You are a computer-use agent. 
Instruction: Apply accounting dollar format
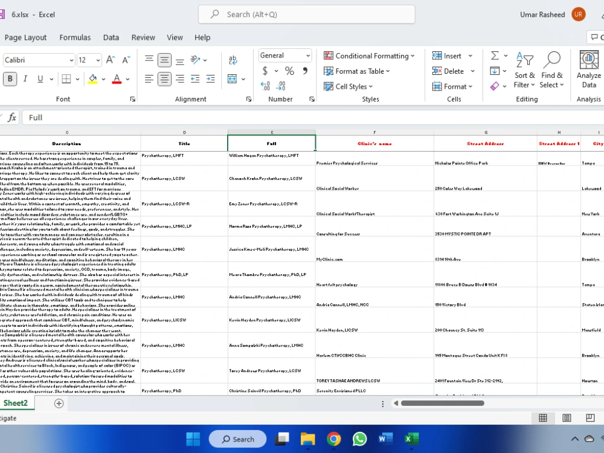click(x=265, y=71)
